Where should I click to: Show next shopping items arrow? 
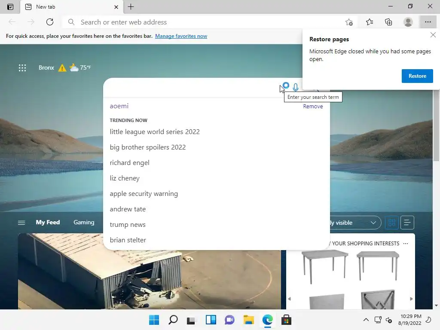click(x=411, y=299)
